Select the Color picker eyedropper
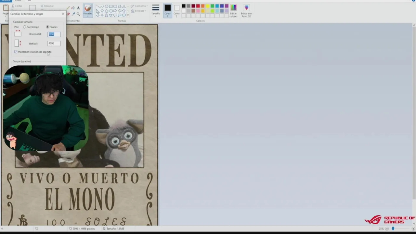Image resolution: width=416 pixels, height=234 pixels. (x=73, y=14)
